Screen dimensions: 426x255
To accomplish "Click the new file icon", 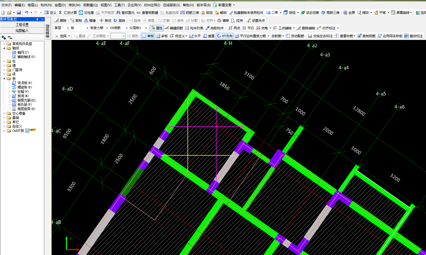I will pos(3,12).
